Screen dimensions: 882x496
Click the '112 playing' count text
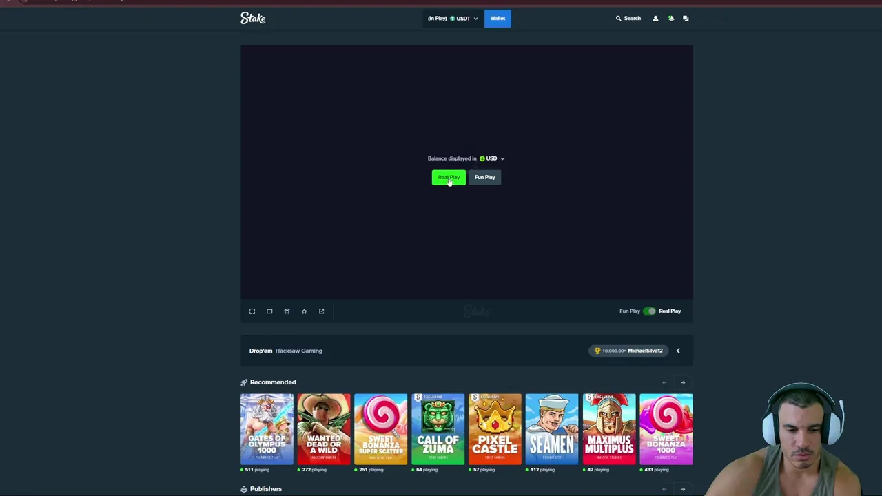click(x=542, y=470)
